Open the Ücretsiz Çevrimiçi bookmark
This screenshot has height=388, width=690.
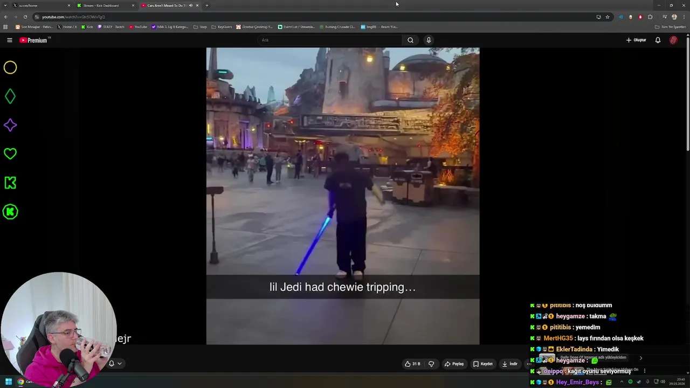[x=255, y=27]
